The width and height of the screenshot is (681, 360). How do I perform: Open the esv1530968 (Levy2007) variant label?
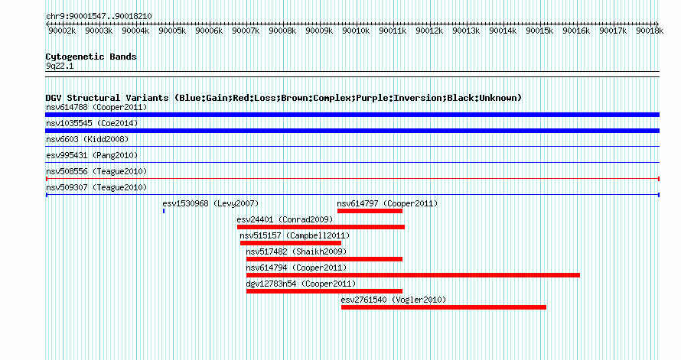[210, 203]
